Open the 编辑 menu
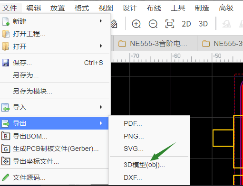This screenshot has width=243, height=186. 34,8
